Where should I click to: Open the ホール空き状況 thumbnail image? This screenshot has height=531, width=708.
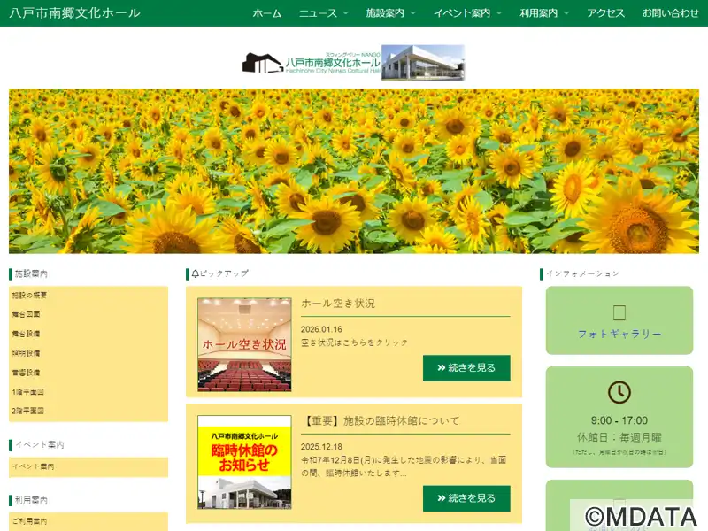point(244,344)
